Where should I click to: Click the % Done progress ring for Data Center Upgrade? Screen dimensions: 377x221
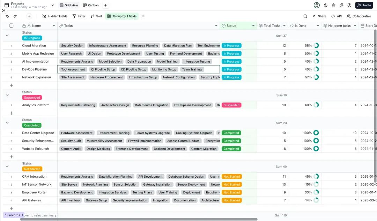click(x=316, y=133)
